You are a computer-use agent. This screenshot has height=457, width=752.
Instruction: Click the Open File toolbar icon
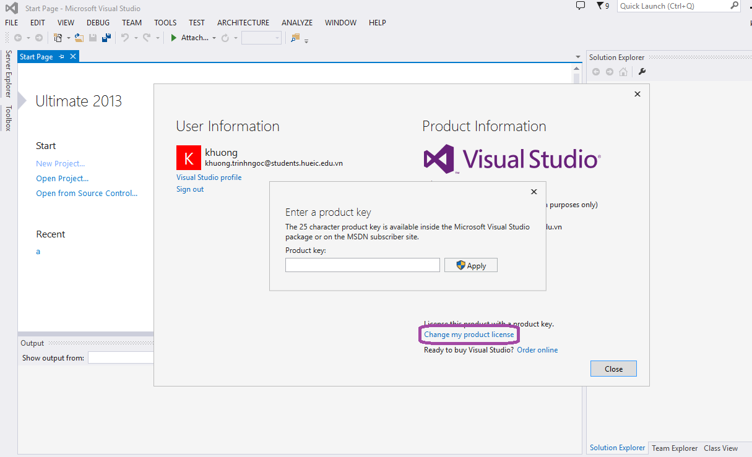[x=79, y=38]
